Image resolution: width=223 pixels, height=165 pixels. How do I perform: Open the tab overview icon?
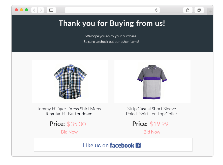click(199, 10)
